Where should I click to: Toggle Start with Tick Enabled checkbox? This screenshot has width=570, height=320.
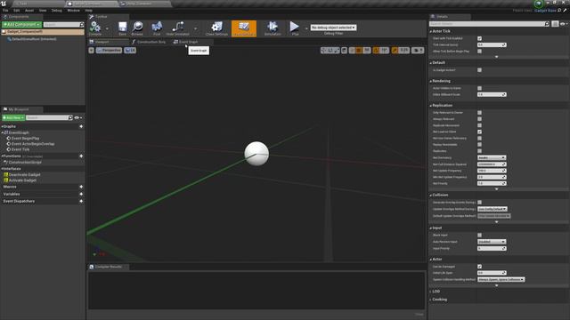click(x=479, y=38)
